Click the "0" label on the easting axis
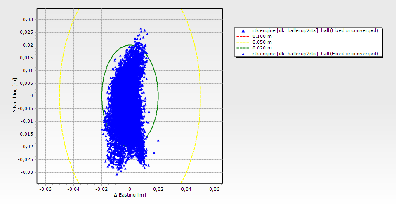Screen dimensions: 396x206 tap(130, 189)
